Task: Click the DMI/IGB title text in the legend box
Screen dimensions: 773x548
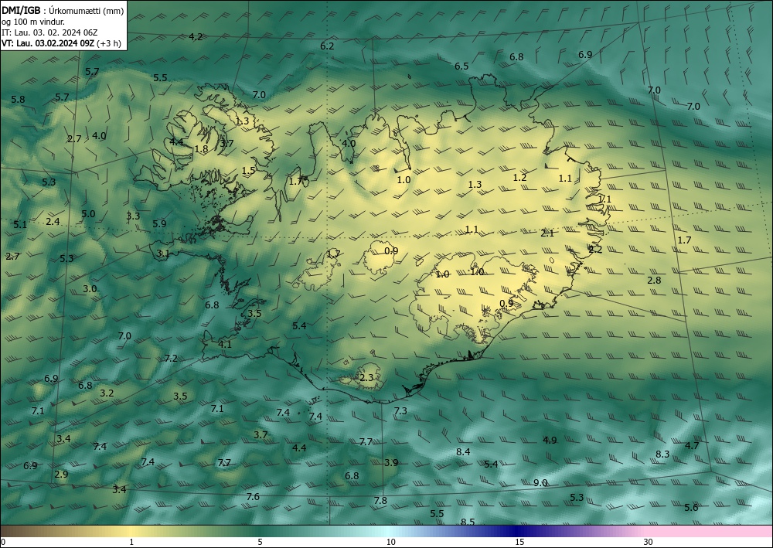Action: click(x=21, y=11)
